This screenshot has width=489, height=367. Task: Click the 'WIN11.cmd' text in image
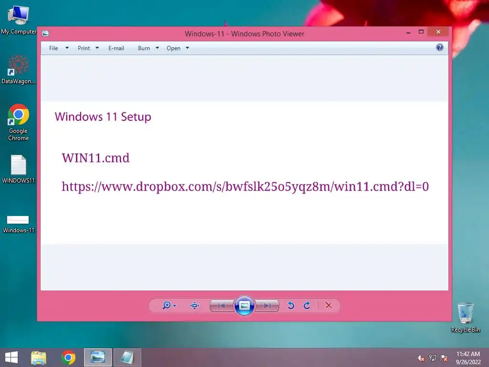(96, 158)
